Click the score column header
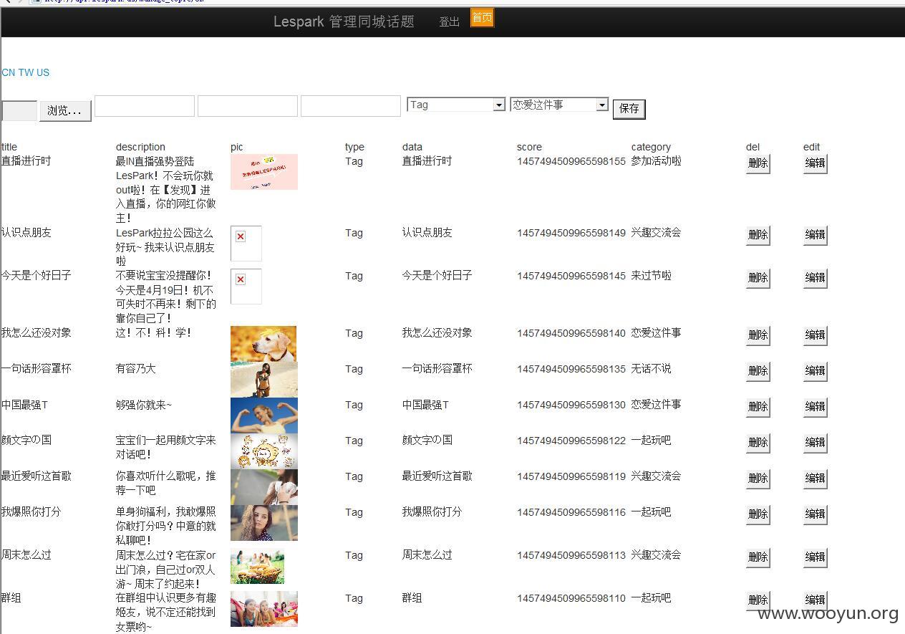The height and width of the screenshot is (634, 905). click(x=529, y=147)
